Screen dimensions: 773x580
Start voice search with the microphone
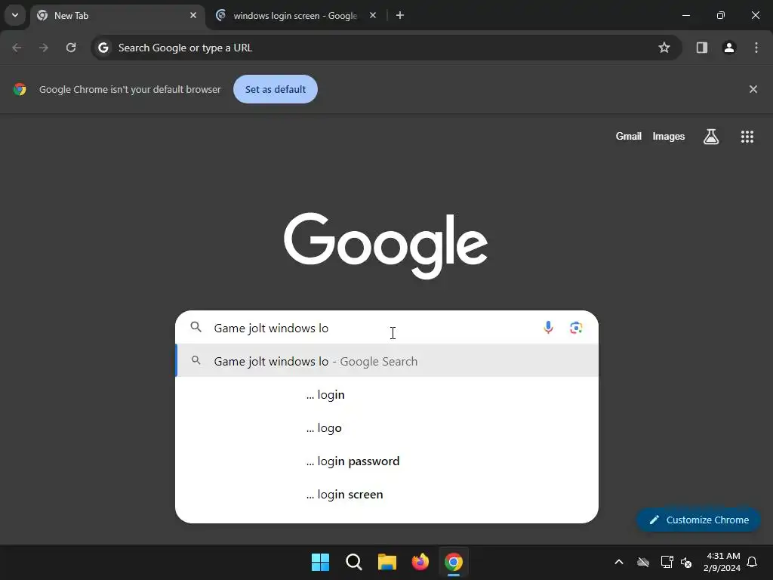click(548, 328)
